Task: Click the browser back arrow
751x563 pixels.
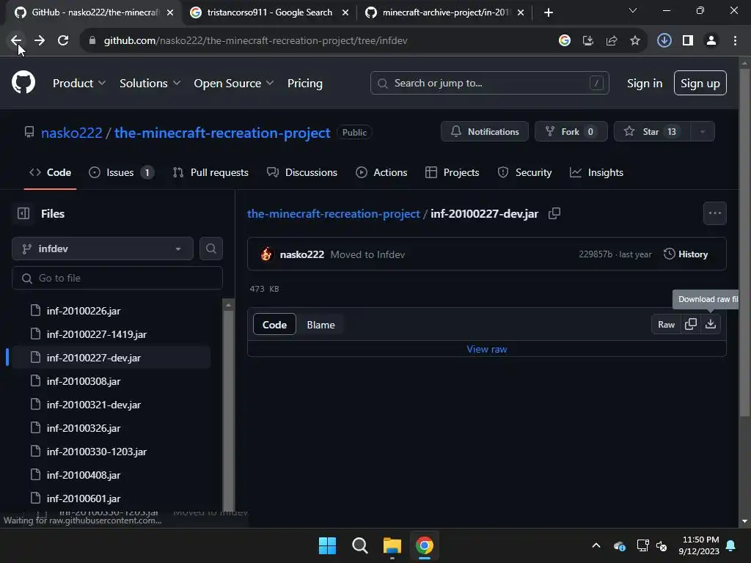Action: (x=16, y=41)
